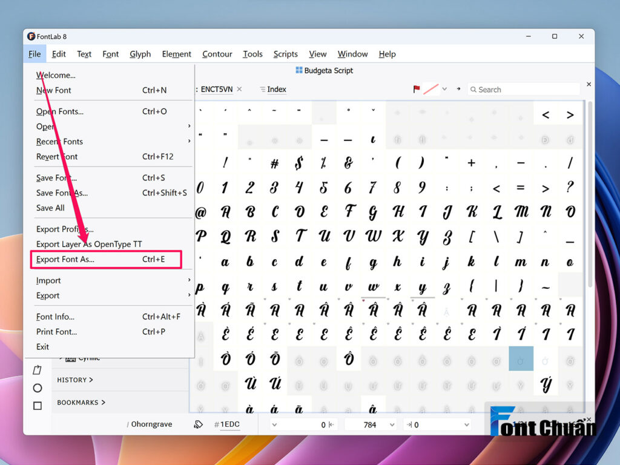Click the tag icon beside Ohorngrave glyph name
The width and height of the screenshot is (620, 465).
tap(198, 424)
